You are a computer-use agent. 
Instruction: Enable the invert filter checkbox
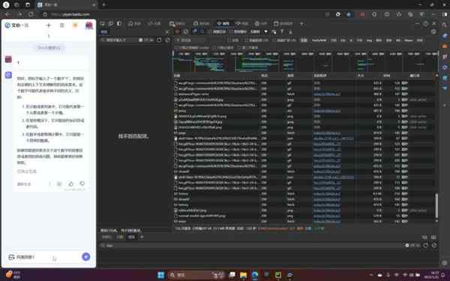[x=229, y=40]
